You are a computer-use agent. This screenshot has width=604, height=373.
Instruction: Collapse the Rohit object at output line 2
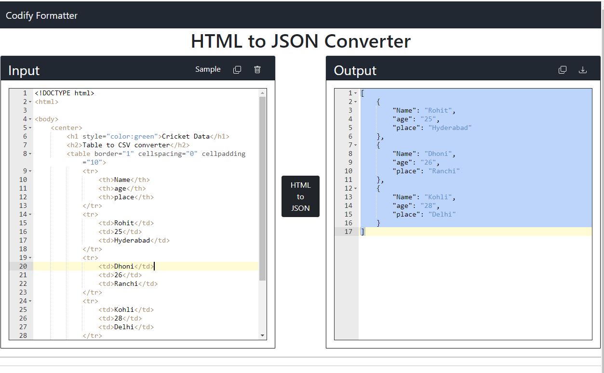355,102
